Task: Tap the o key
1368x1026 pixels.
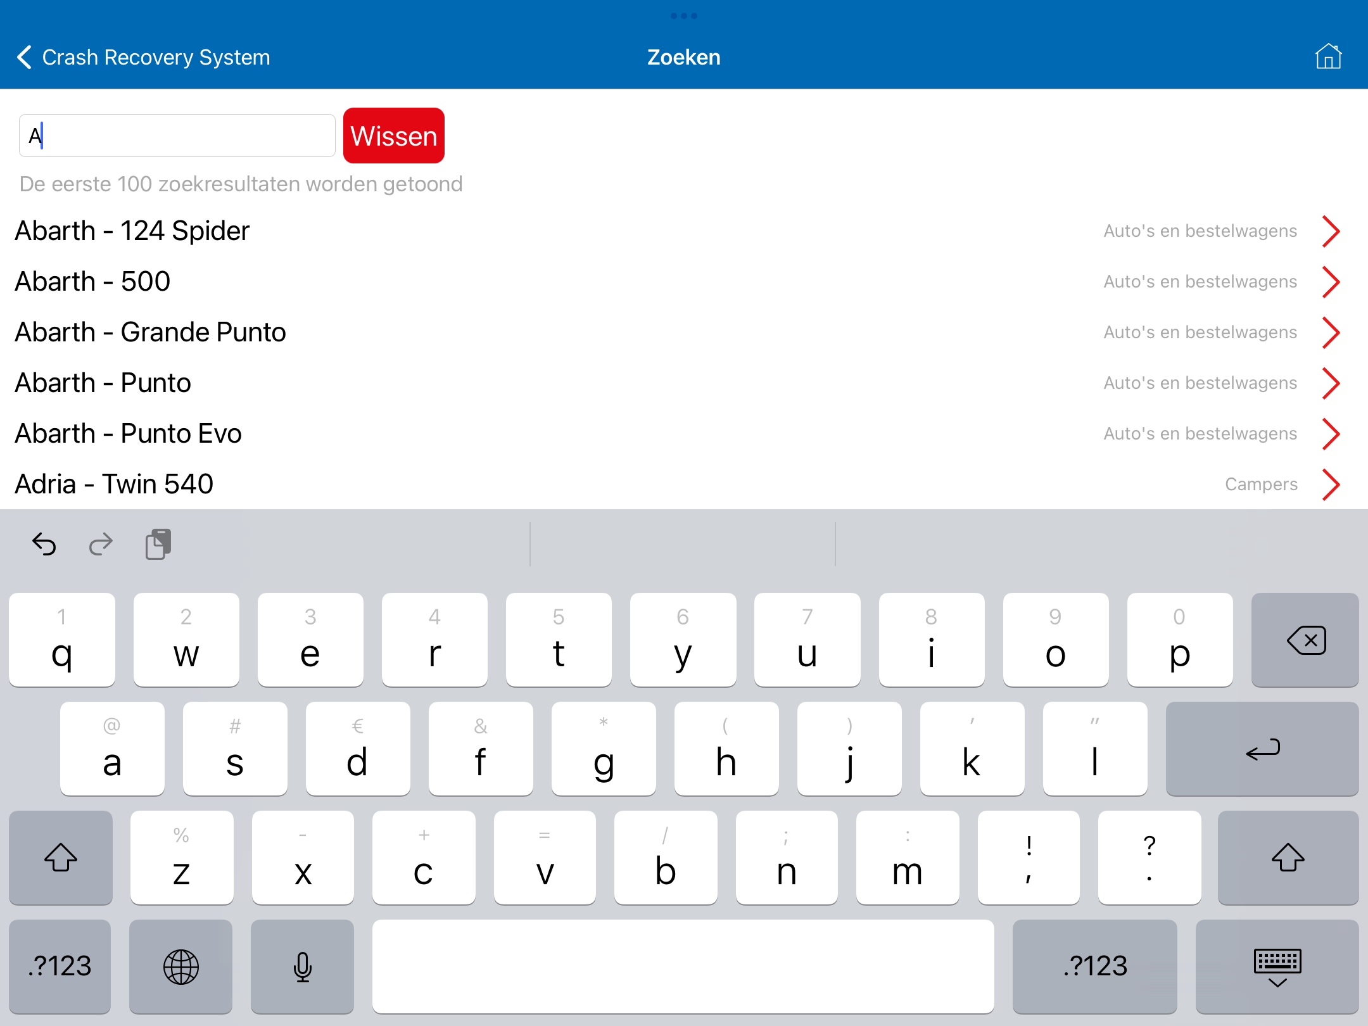Action: tap(1056, 640)
